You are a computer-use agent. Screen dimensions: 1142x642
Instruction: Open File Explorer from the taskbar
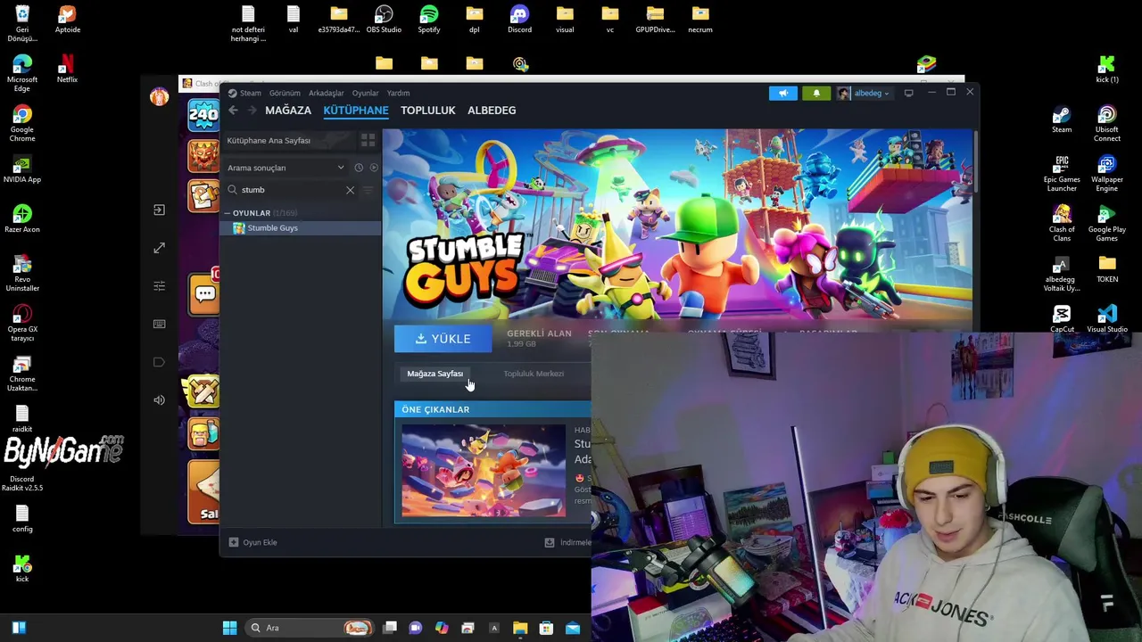(520, 628)
